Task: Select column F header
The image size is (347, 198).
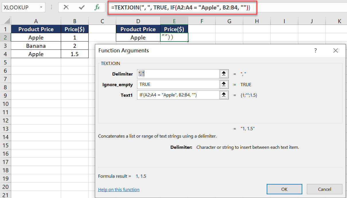Action: pos(202,21)
